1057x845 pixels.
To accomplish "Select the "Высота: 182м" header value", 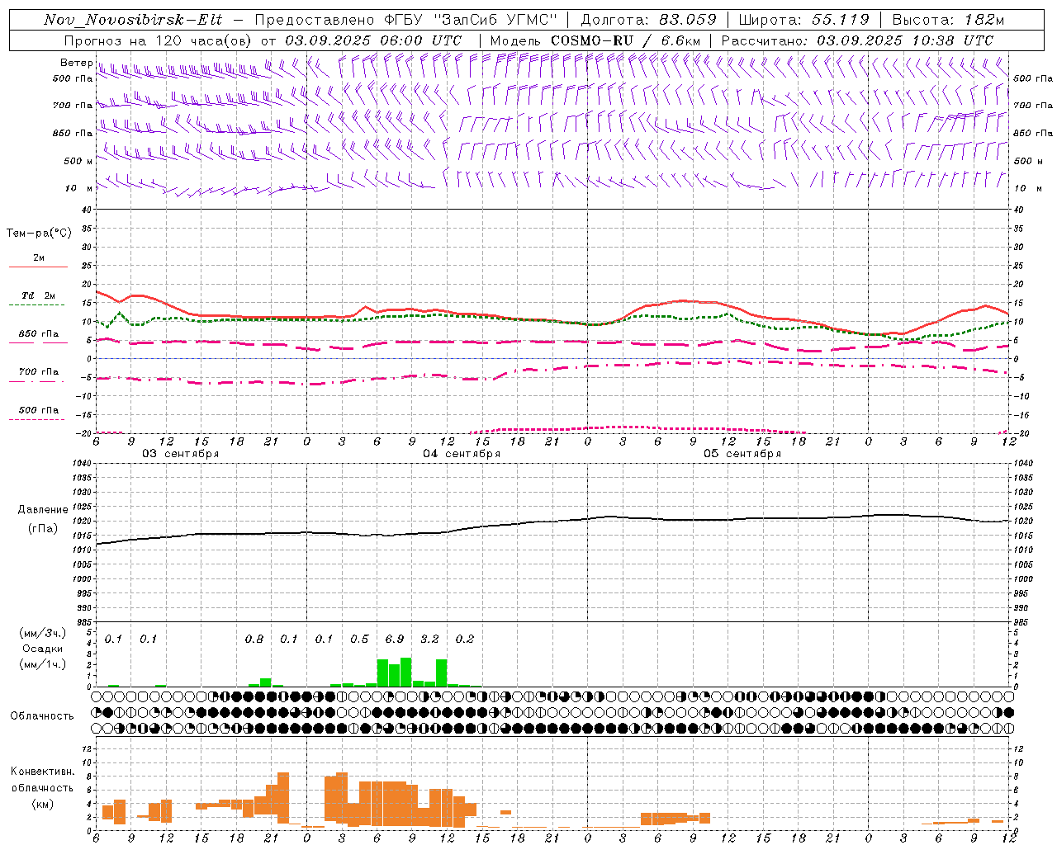I will 948,20.
